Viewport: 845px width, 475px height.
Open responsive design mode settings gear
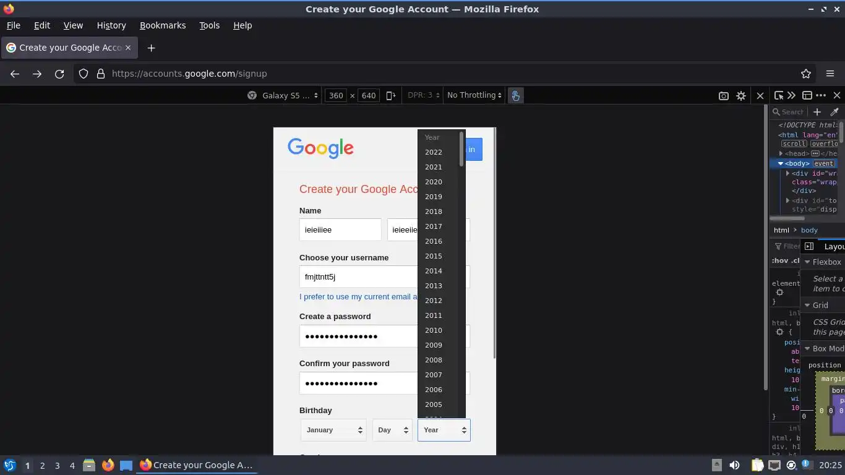click(x=741, y=96)
